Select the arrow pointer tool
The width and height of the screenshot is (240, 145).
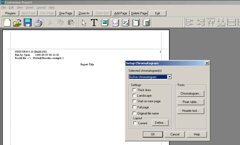pyautogui.click(x=84, y=23)
